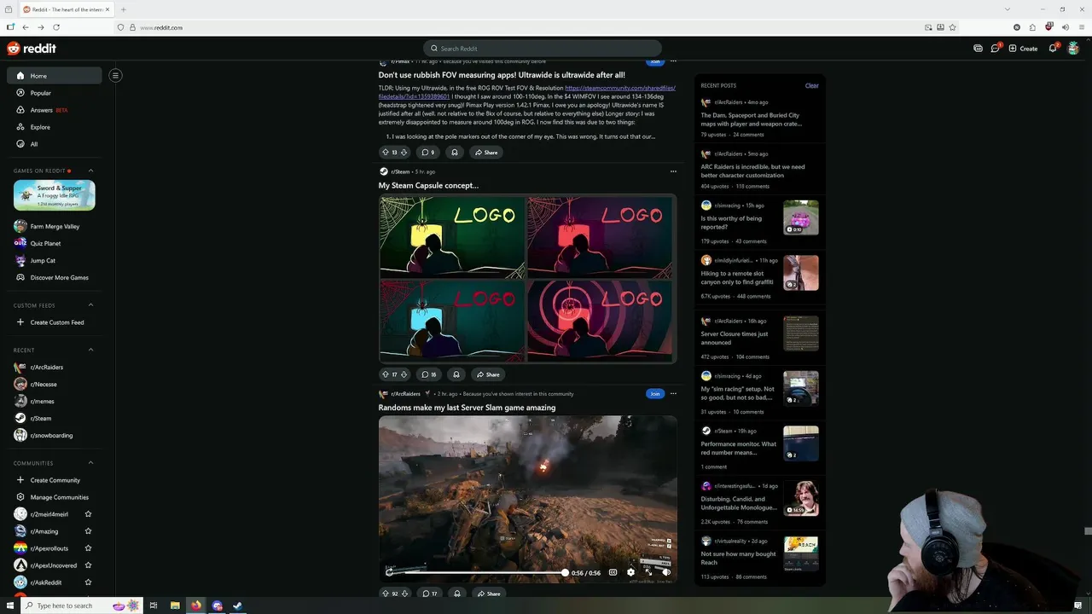
Task: Favorite r/Apexrollouts community
Action: click(88, 548)
